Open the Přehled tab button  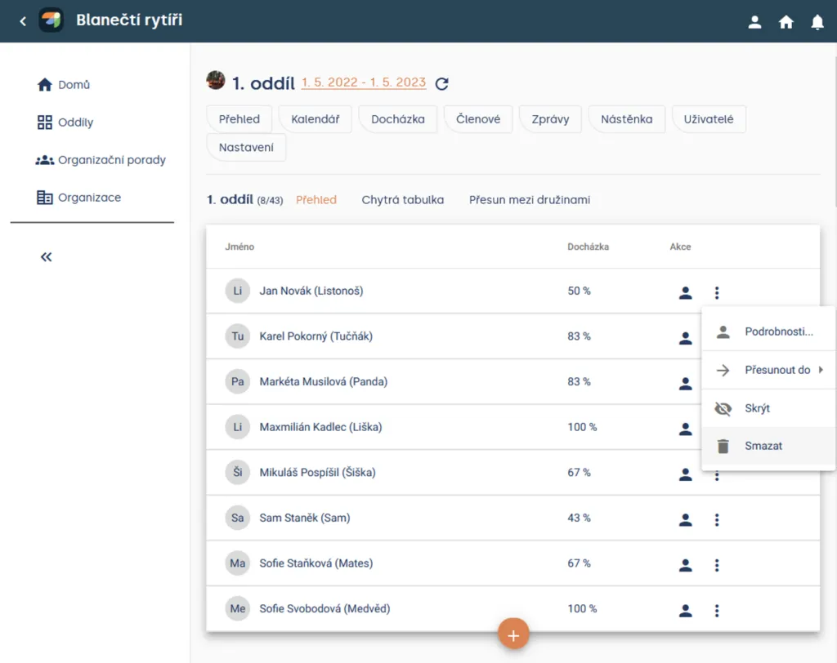[x=239, y=119]
